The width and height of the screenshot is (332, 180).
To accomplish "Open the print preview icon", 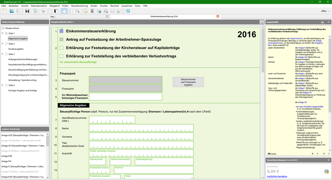I will pyautogui.click(x=105, y=11).
